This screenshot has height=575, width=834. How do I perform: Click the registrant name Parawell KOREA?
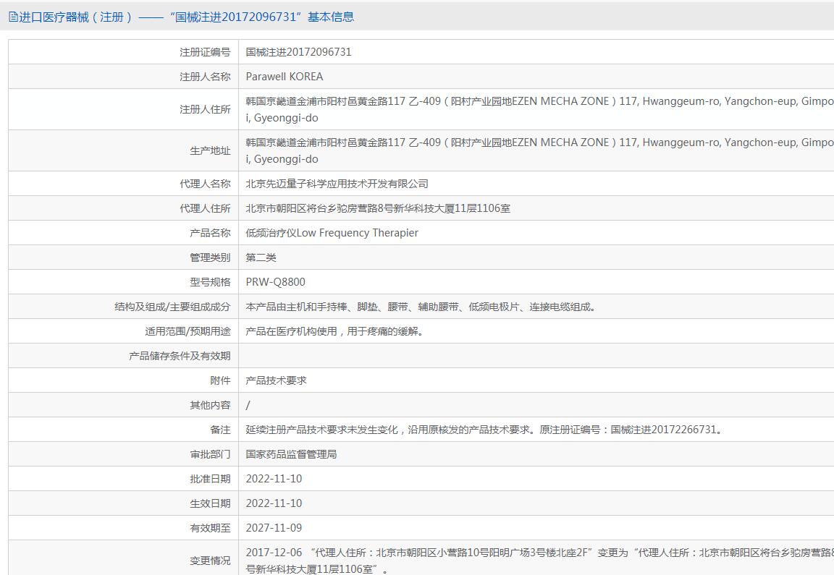click(x=285, y=77)
